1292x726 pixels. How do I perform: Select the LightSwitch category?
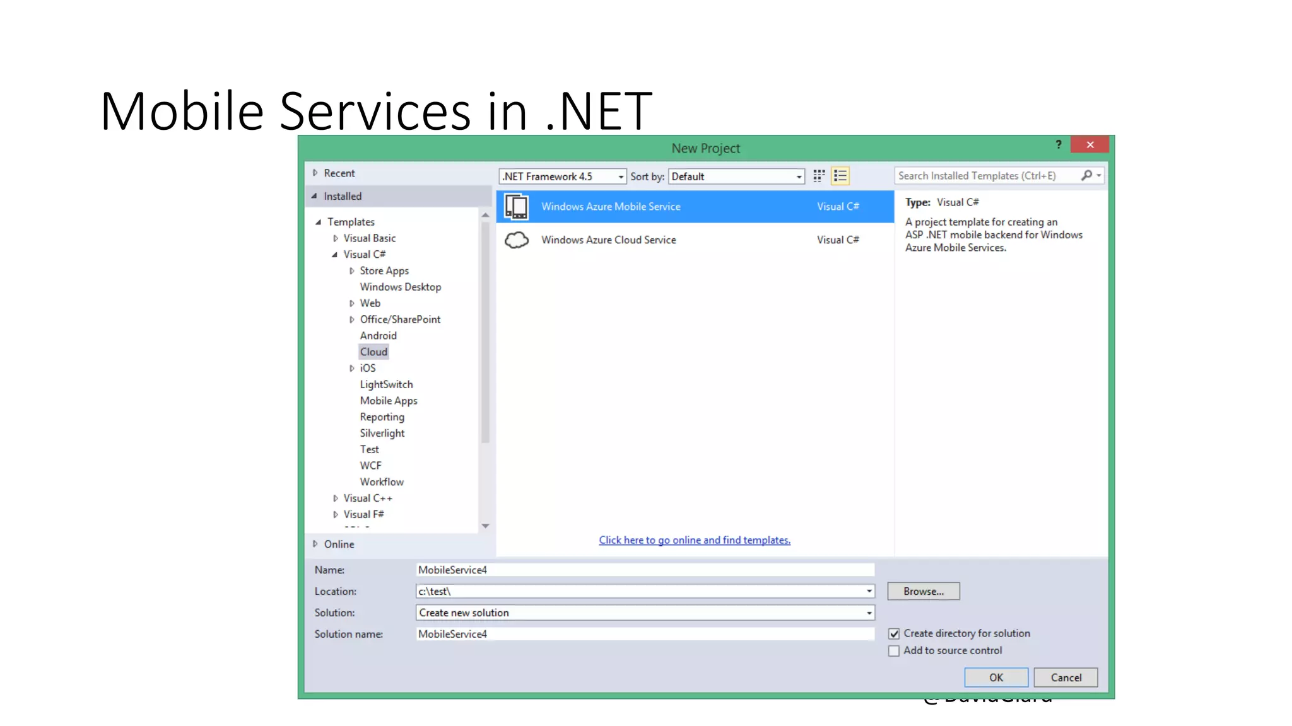coord(387,384)
